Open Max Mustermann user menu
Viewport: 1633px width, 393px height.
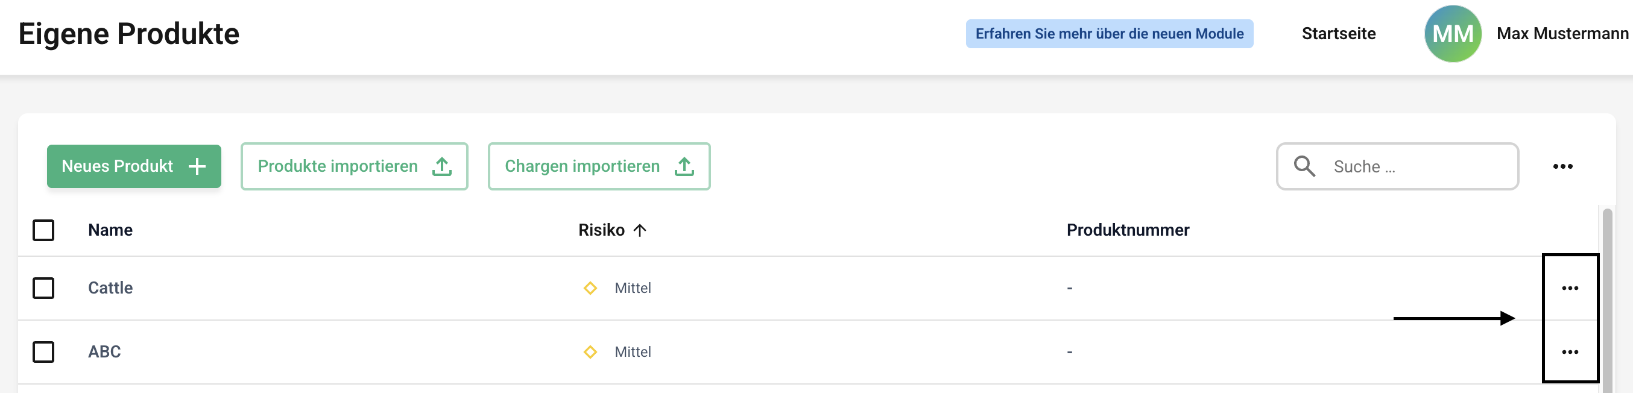pos(1562,34)
